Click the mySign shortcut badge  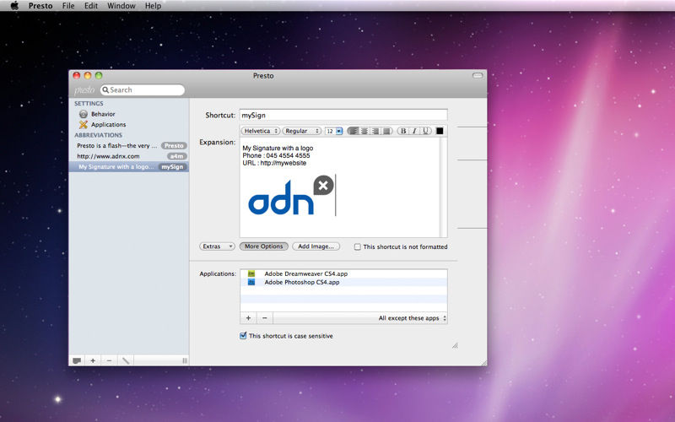point(172,166)
